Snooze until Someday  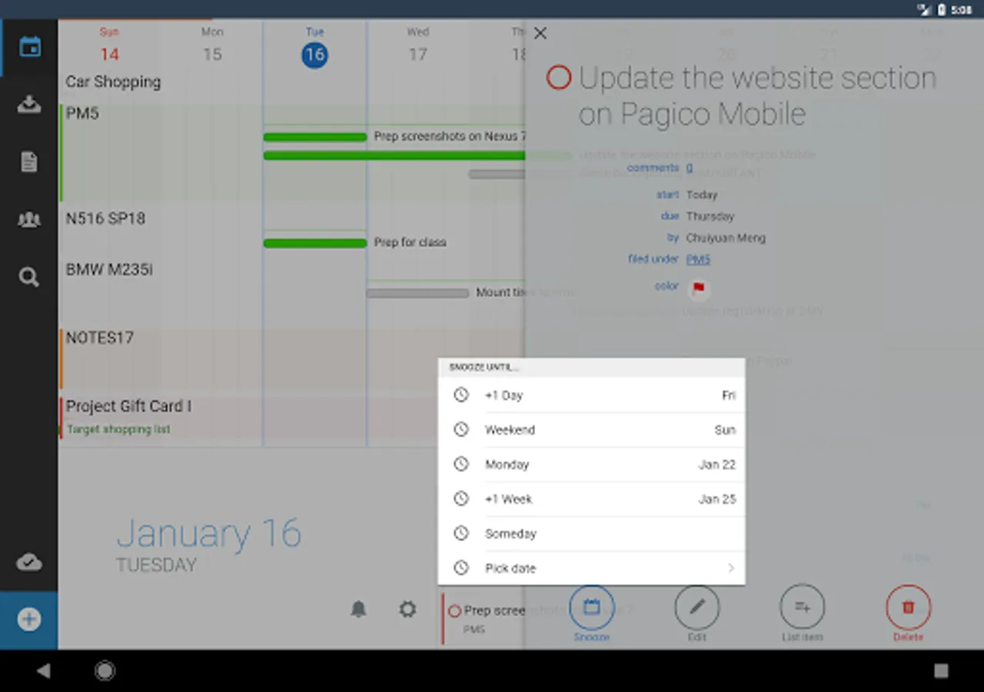591,534
